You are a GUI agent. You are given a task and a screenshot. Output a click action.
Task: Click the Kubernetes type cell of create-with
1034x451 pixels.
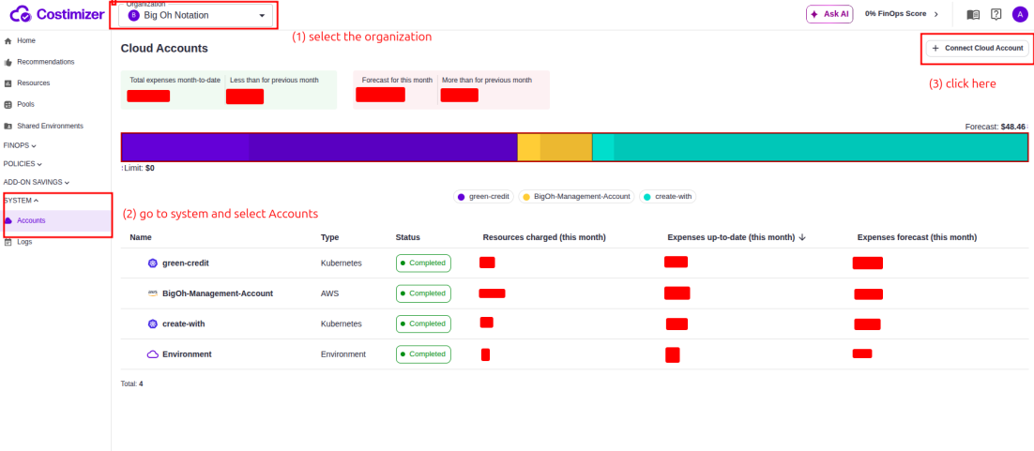tap(341, 323)
